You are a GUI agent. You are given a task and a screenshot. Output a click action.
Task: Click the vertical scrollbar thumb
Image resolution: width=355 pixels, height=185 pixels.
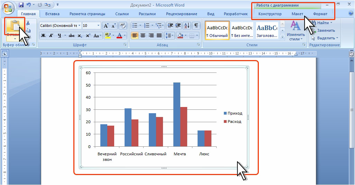[352, 110]
